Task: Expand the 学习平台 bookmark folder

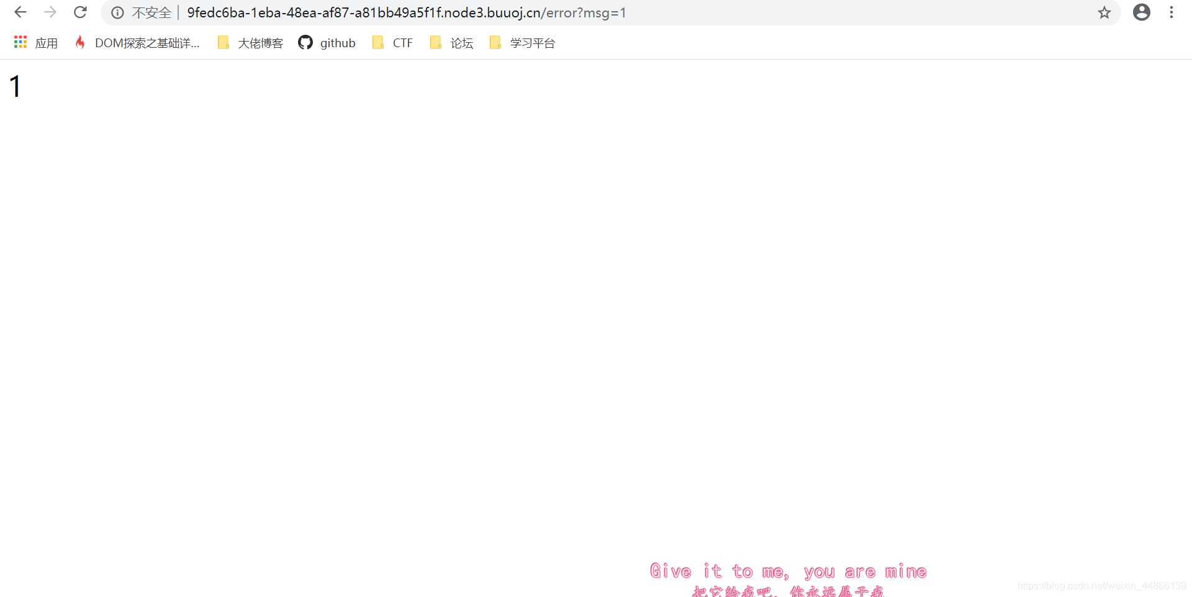Action: (x=522, y=43)
